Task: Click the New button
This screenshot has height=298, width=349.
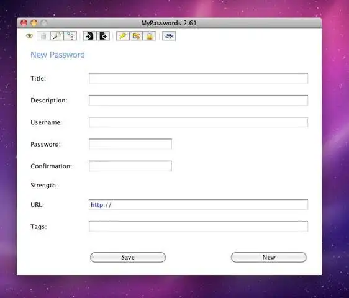Action: (x=269, y=257)
